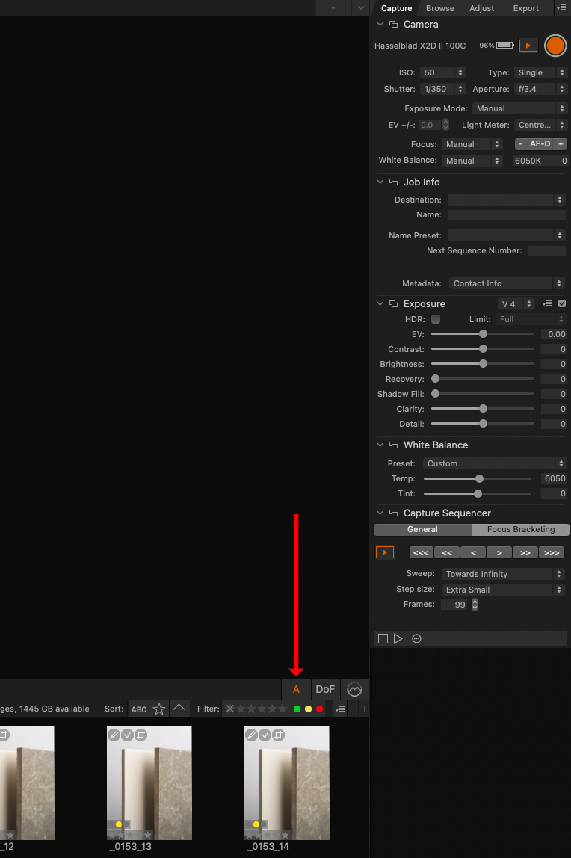The image size is (571, 858).
Task: Sort thumbnails by star rating
Action: point(159,709)
